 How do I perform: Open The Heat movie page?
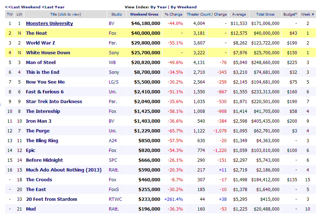pyautogui.click(x=37, y=33)
